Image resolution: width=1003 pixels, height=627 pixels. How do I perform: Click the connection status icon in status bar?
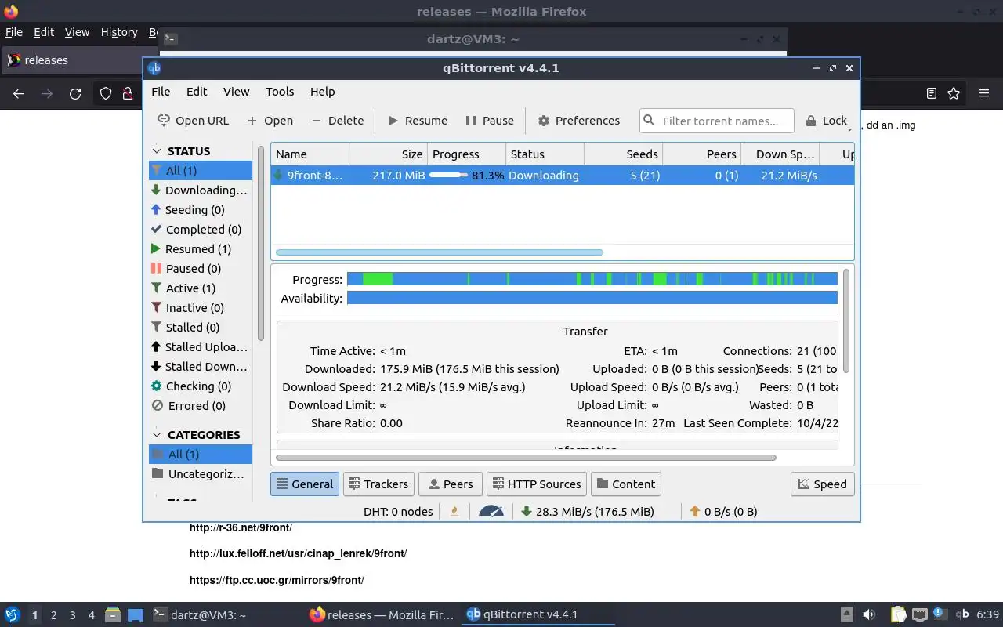[454, 511]
